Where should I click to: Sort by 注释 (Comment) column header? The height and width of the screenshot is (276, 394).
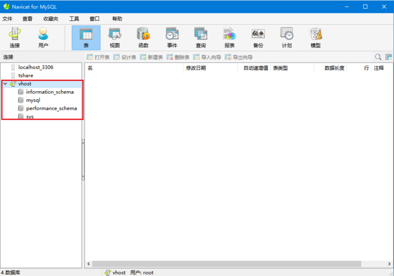382,68
